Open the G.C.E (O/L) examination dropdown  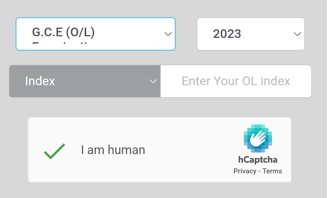coord(96,34)
